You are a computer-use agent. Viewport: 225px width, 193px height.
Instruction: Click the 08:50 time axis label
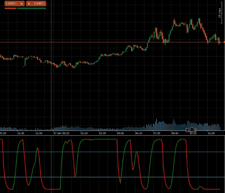tap(175, 133)
